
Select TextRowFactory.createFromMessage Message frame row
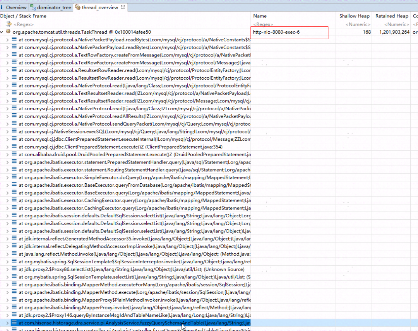point(135,63)
